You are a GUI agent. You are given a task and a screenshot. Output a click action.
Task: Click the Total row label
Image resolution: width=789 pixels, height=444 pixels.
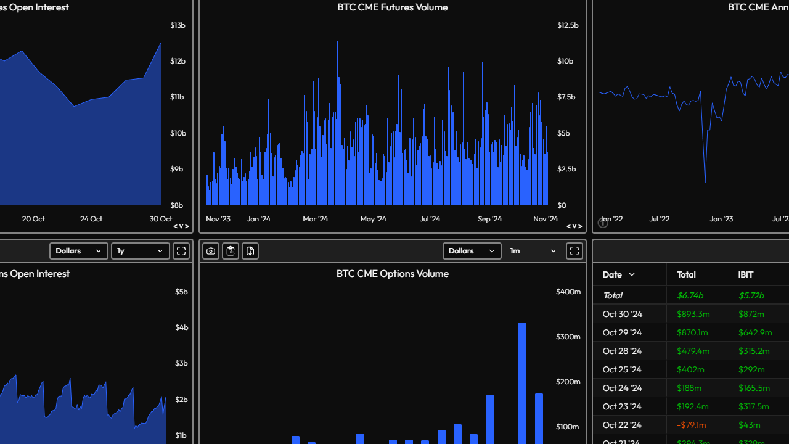coord(613,295)
